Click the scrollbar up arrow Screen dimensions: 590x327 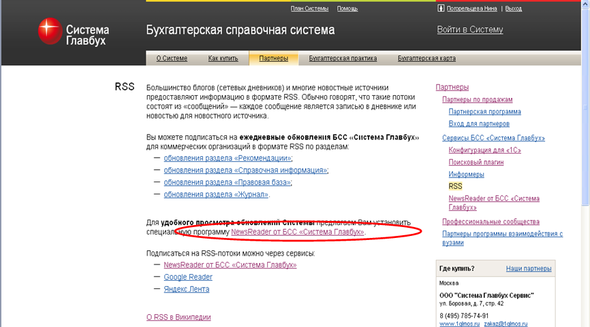[585, 3]
